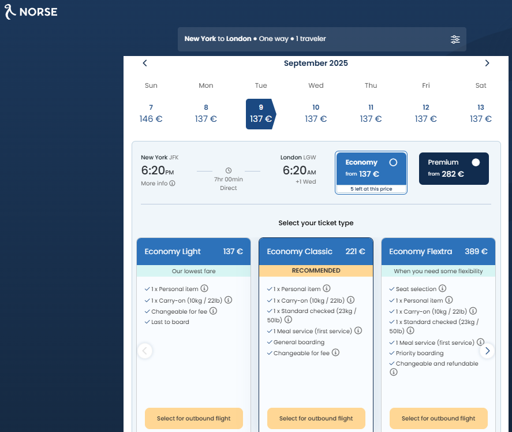The height and width of the screenshot is (432, 512).
Task: Click info icon next to Economy Classic Meal service
Action: pyautogui.click(x=358, y=330)
